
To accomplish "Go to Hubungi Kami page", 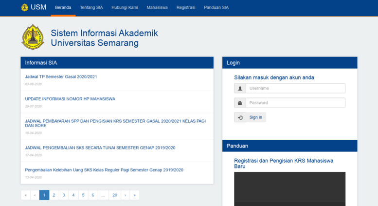I will 125,8.
